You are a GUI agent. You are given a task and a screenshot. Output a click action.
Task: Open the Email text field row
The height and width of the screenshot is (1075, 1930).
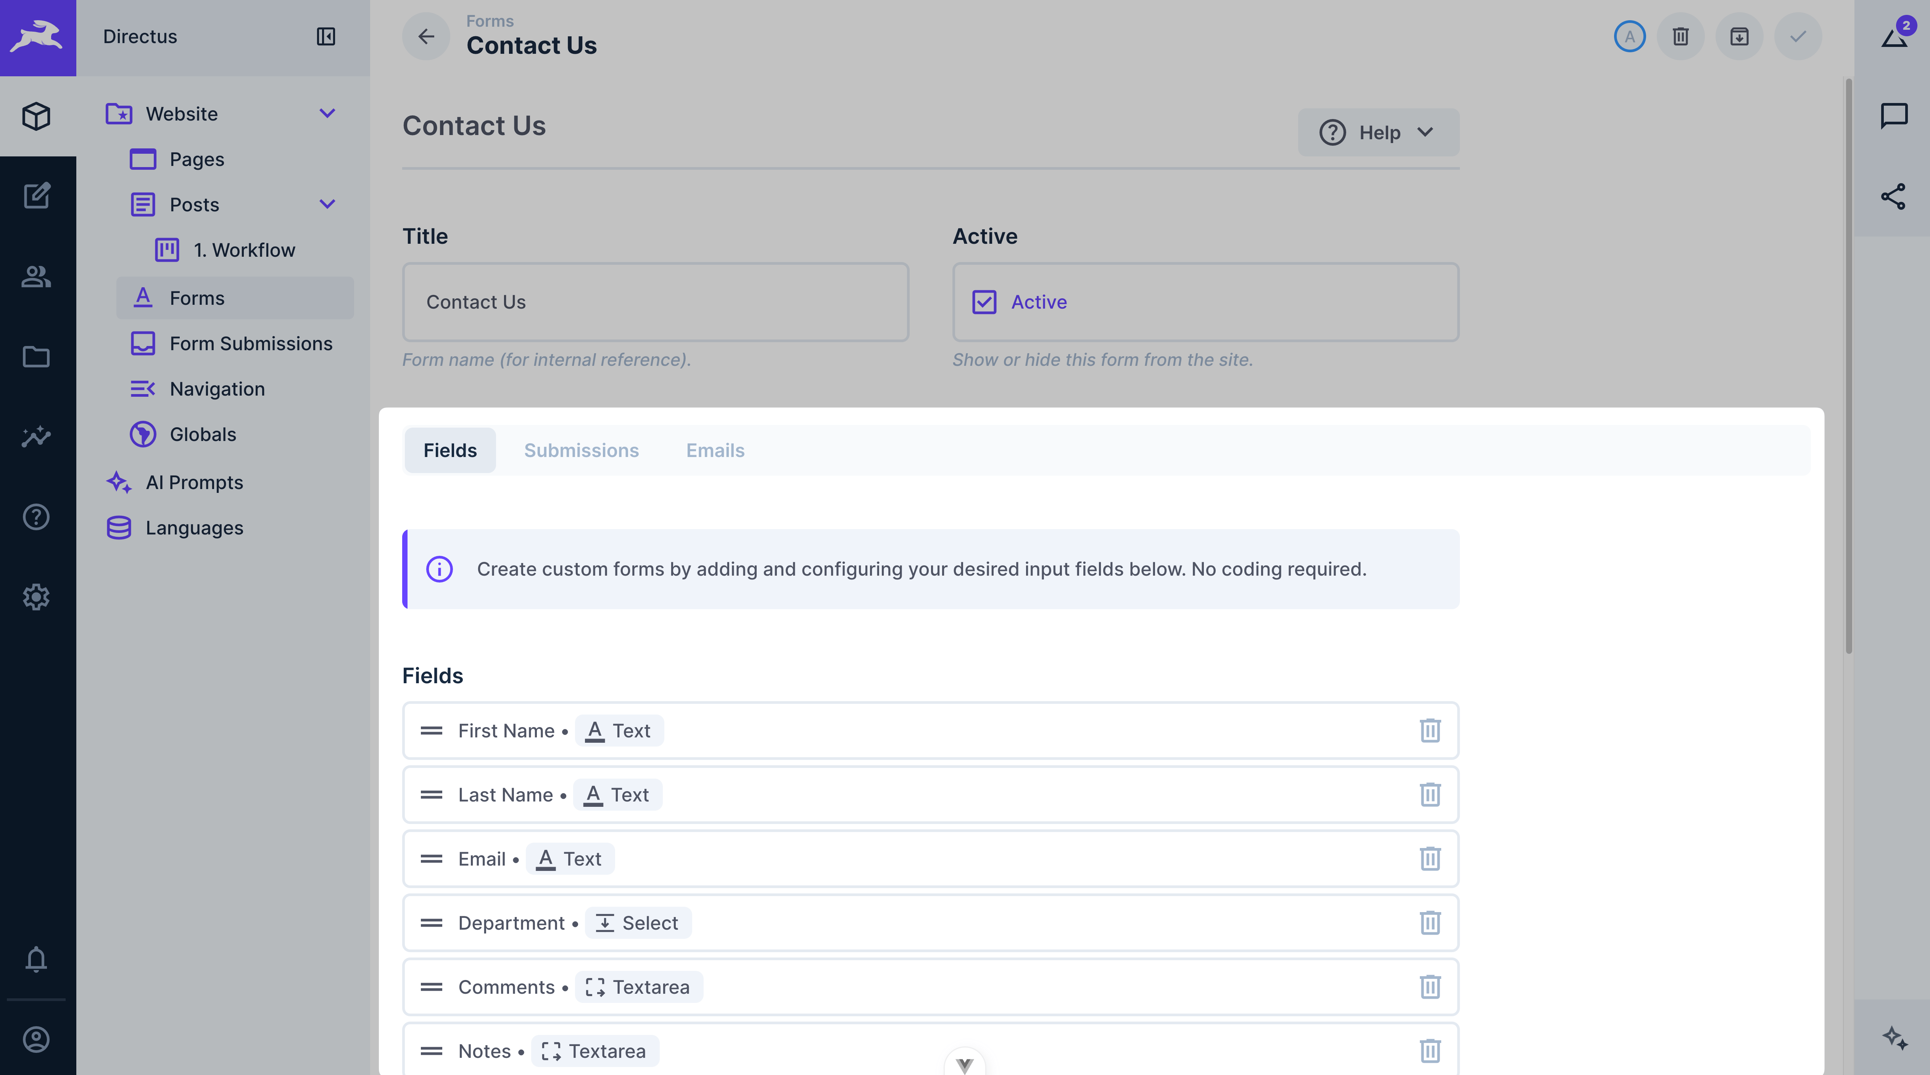[x=899, y=859]
